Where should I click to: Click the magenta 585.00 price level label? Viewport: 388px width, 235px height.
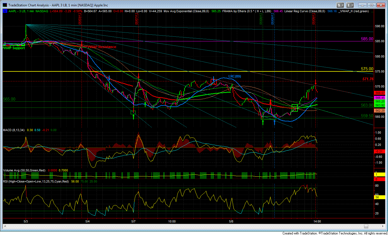(x=367, y=39)
